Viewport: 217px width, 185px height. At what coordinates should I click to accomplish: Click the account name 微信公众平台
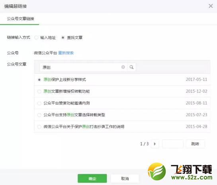pyautogui.click(x=45, y=53)
